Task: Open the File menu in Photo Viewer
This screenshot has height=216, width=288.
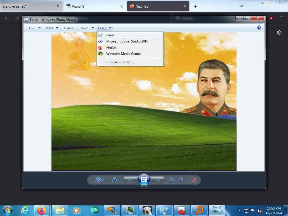Action: pos(34,28)
